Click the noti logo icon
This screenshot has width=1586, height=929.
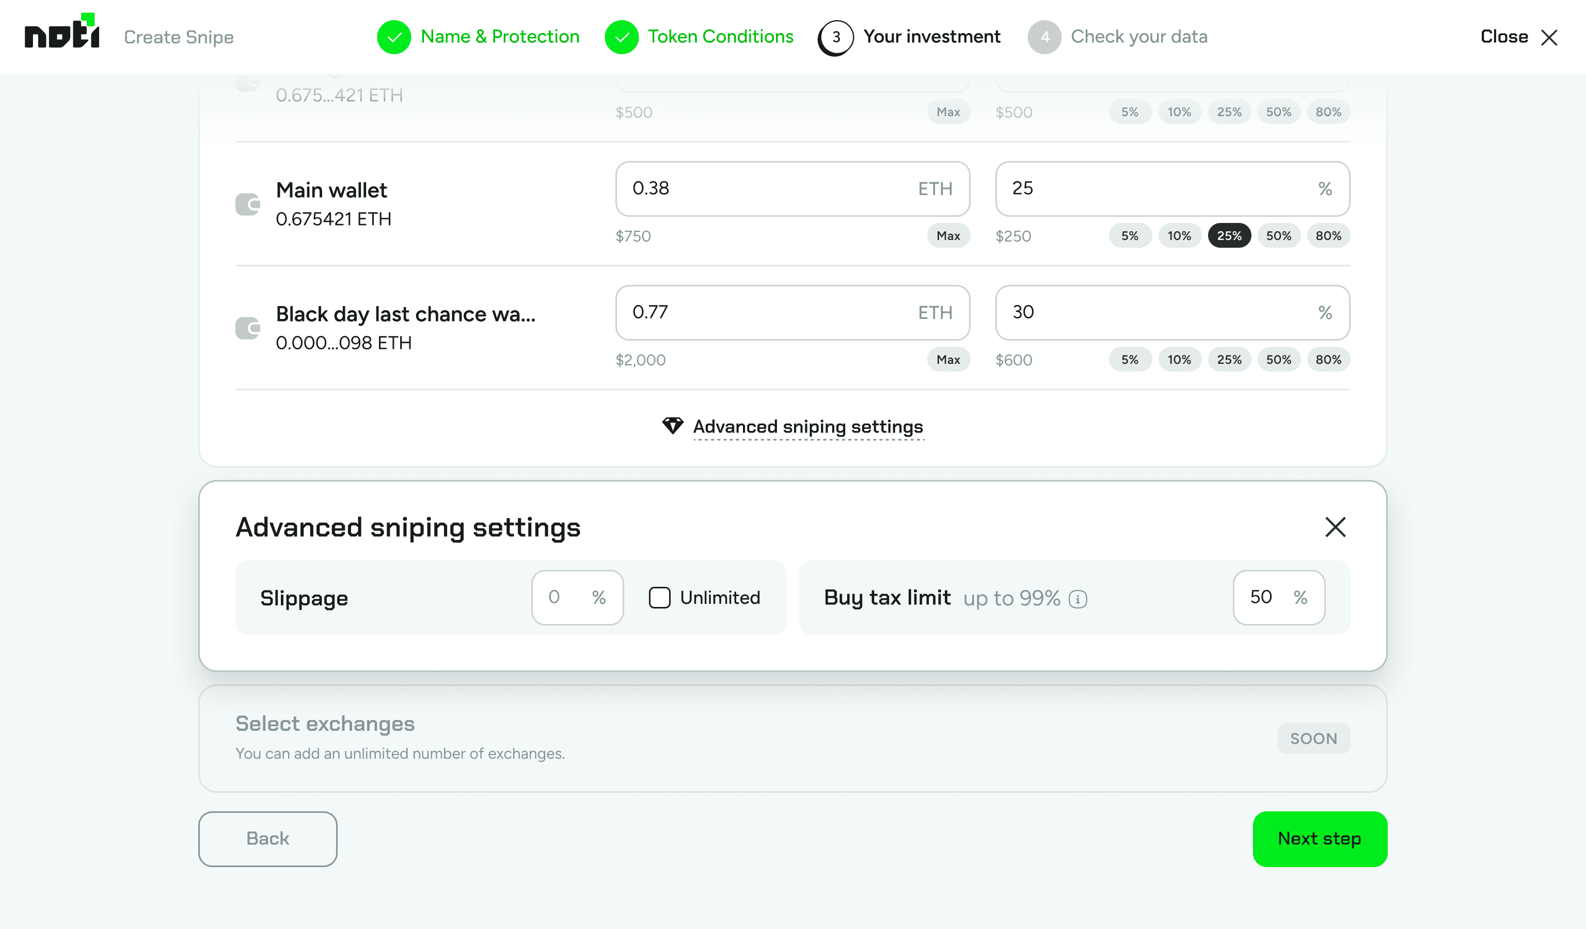coord(61,31)
